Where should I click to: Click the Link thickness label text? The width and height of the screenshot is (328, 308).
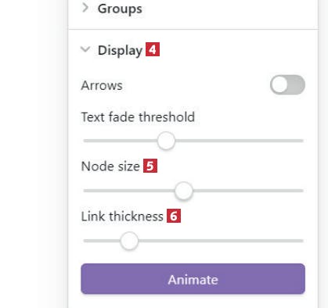click(122, 217)
